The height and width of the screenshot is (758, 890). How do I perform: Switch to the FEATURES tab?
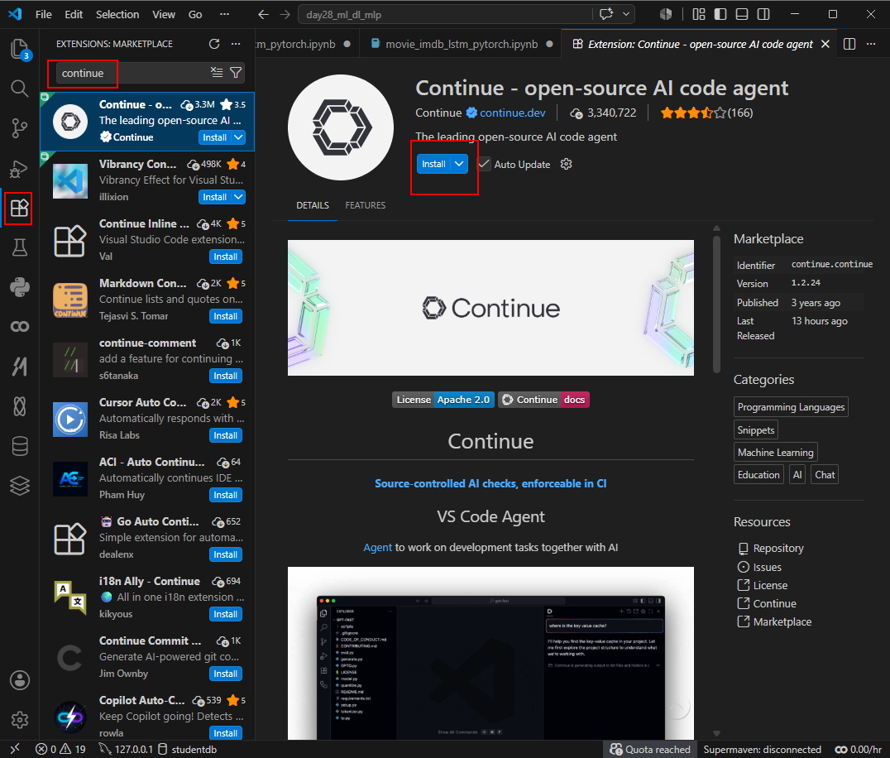(365, 205)
